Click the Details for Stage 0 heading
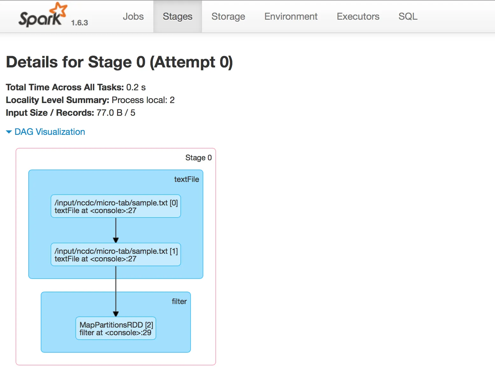Screen dimensions: 495x374 119,62
